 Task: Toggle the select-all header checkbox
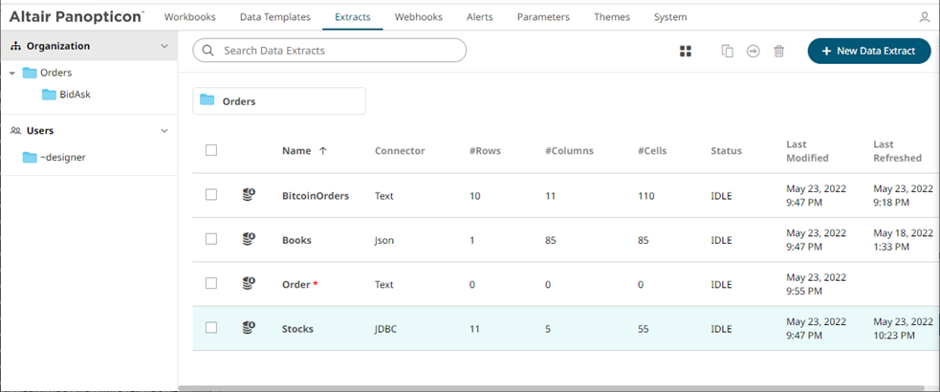point(211,150)
